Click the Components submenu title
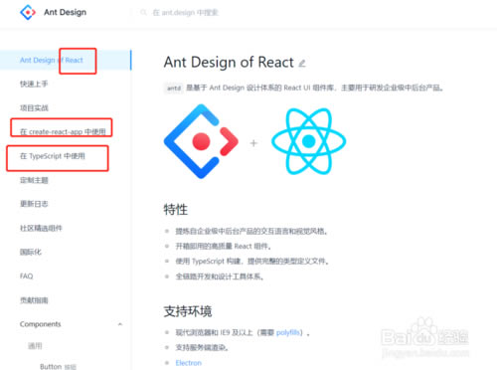The width and height of the screenshot is (497, 370). tap(40, 324)
